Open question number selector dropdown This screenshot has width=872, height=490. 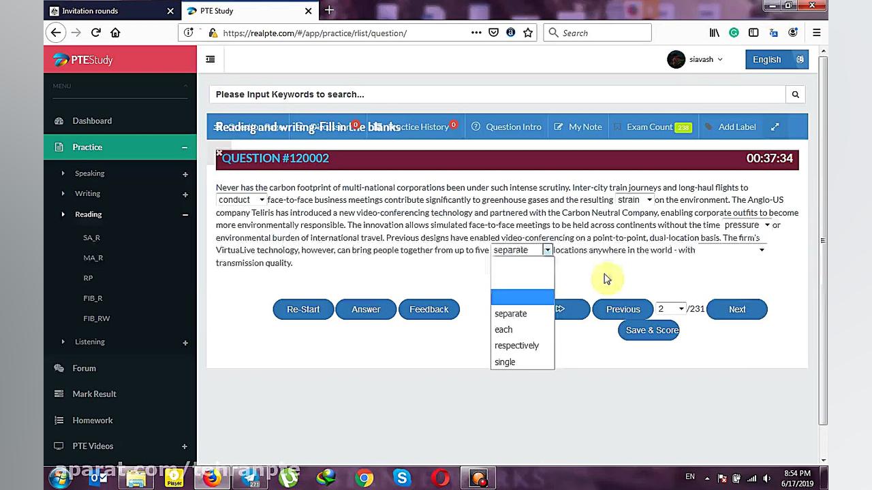point(670,309)
